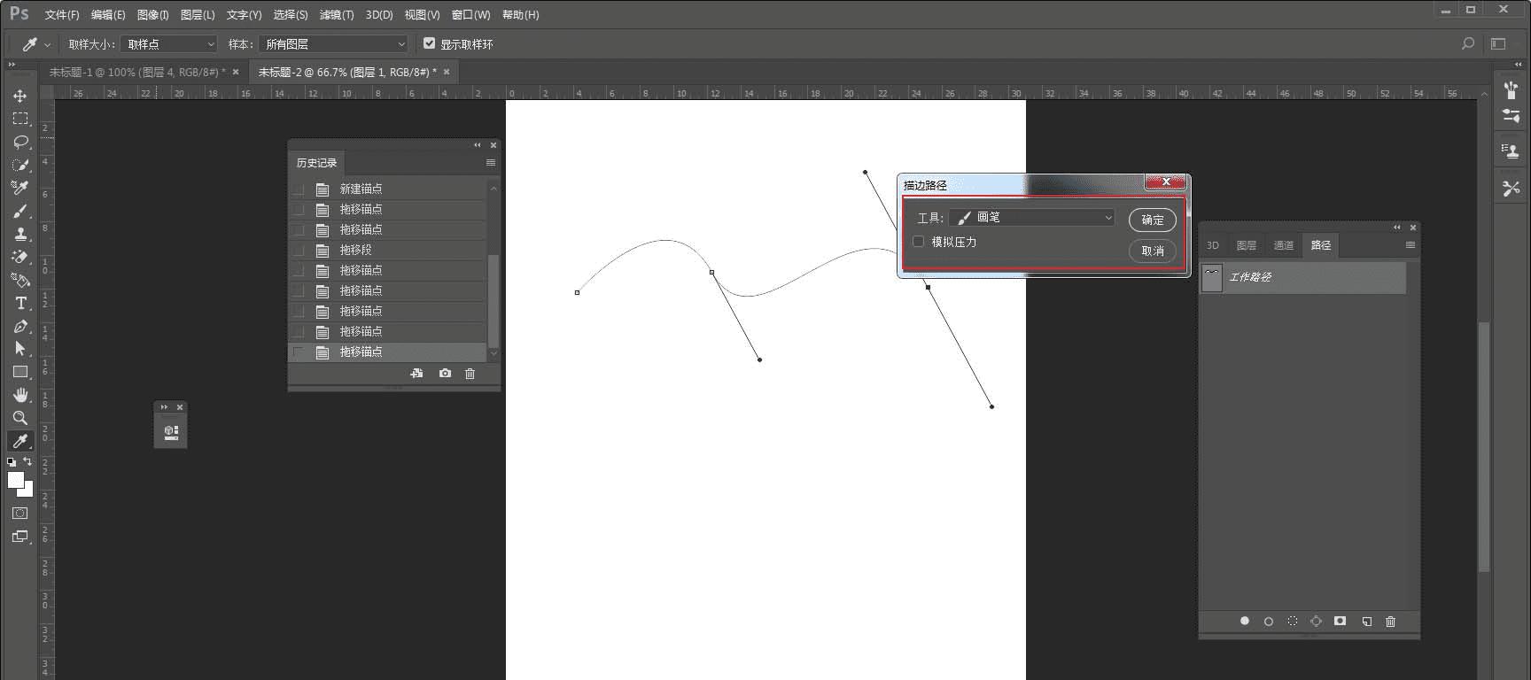Viewport: 1531px width, 680px height.
Task: Change screen mode via toolbar icon
Action: 20,537
